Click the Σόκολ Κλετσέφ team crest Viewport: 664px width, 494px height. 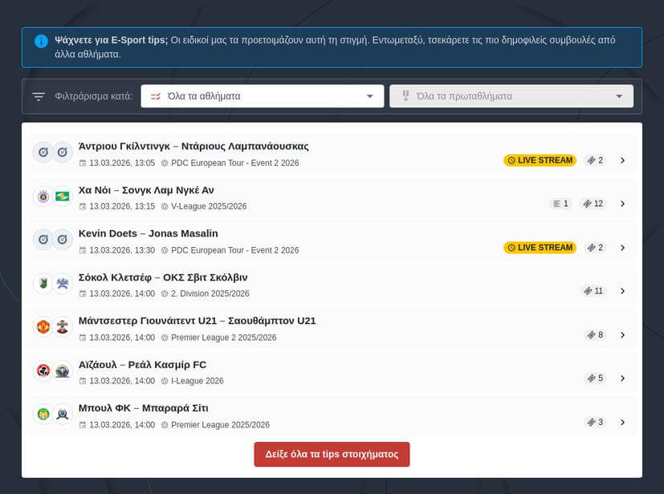tap(43, 284)
